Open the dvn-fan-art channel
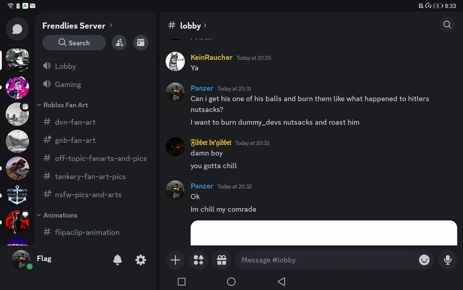The image size is (463, 290). 75,122
